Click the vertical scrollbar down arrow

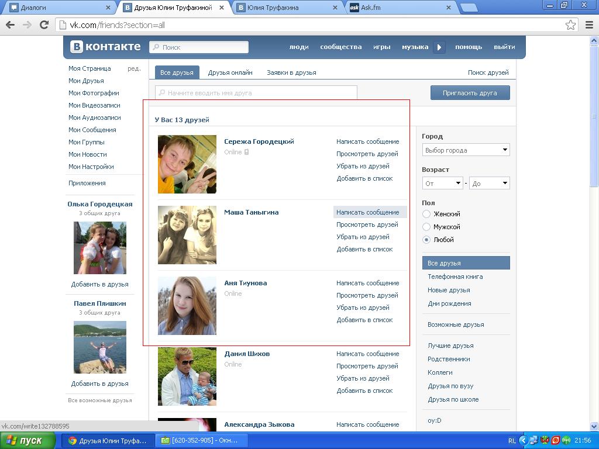[594, 426]
